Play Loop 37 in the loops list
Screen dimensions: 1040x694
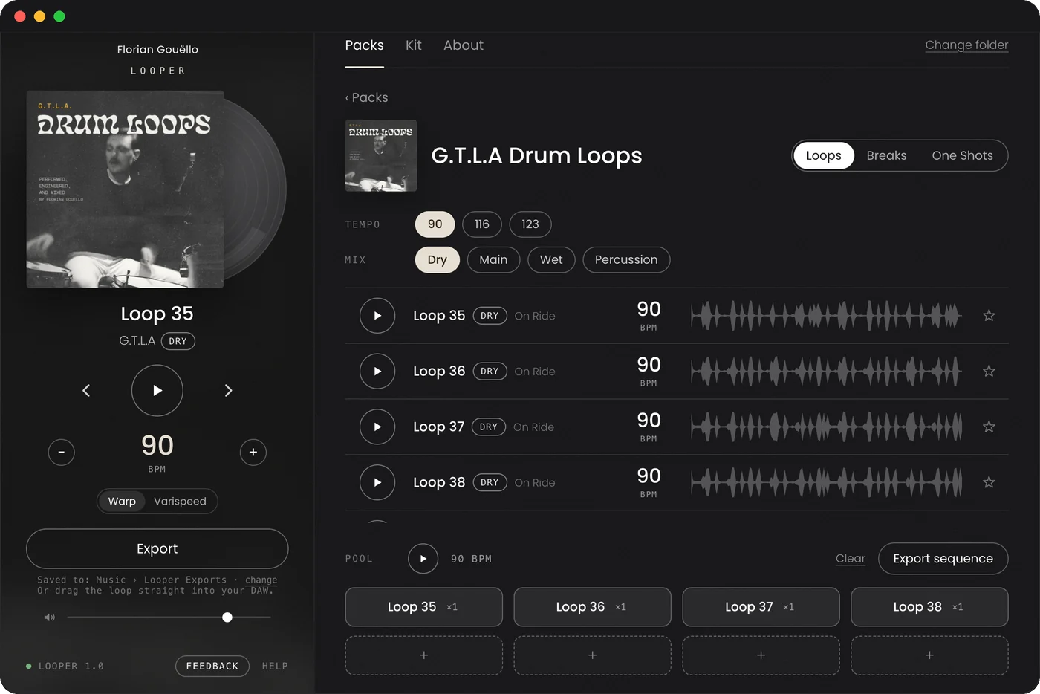(377, 427)
